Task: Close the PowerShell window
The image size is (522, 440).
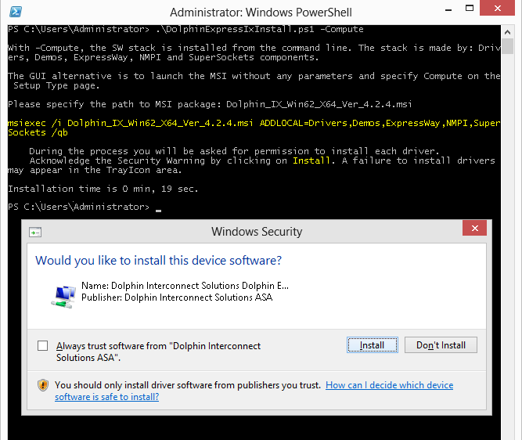Action: point(498,8)
